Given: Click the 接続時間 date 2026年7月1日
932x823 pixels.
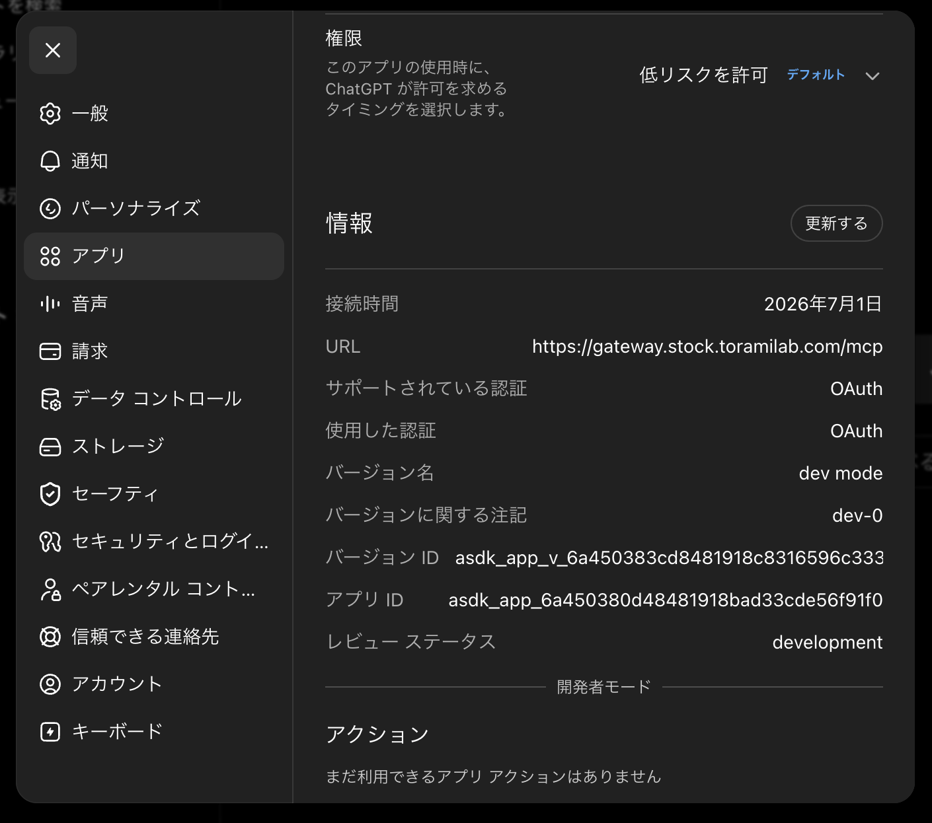Looking at the screenshot, I should 823,304.
